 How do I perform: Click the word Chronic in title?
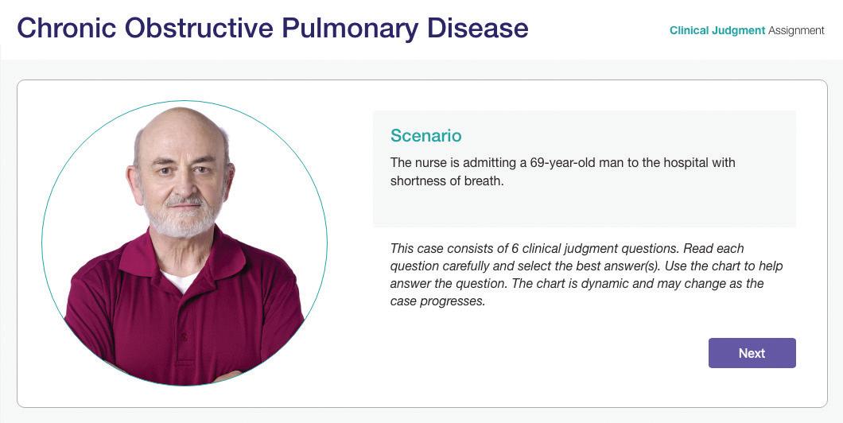pos(65,29)
